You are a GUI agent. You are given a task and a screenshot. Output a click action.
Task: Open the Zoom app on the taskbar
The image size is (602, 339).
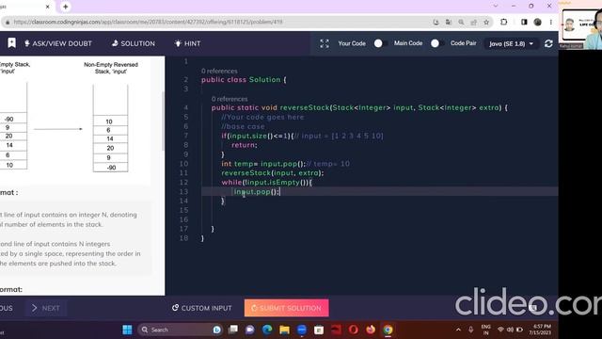coord(302,330)
